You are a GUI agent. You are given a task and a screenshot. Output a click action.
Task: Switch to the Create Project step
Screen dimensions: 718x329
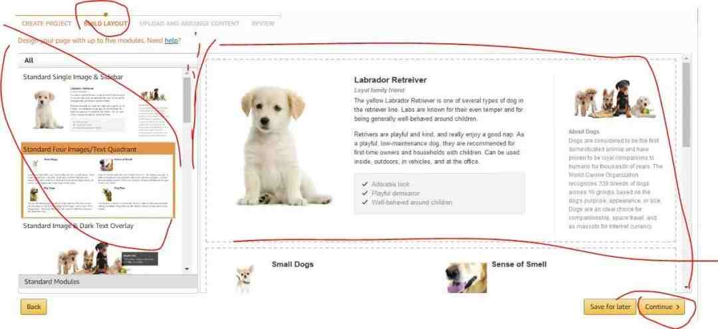[x=47, y=23]
